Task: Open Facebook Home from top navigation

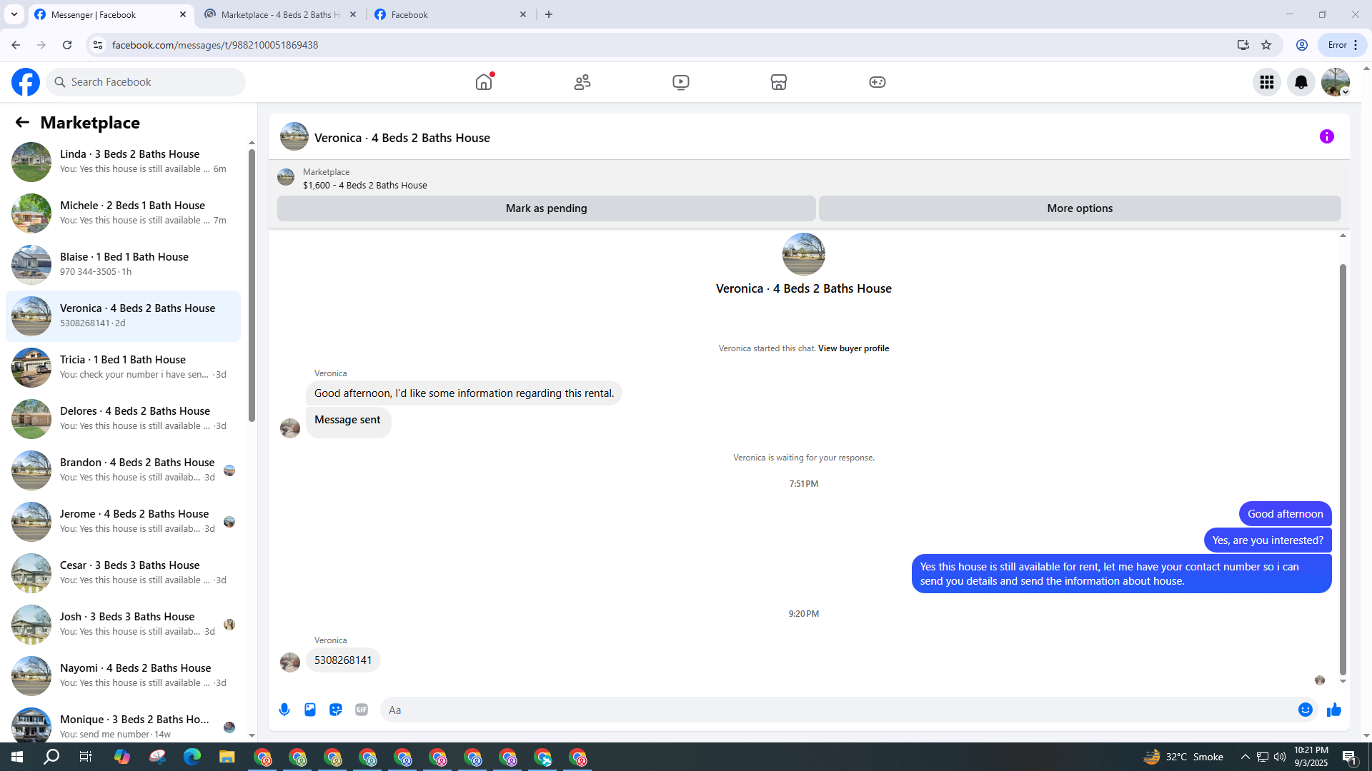Action: pos(484,82)
